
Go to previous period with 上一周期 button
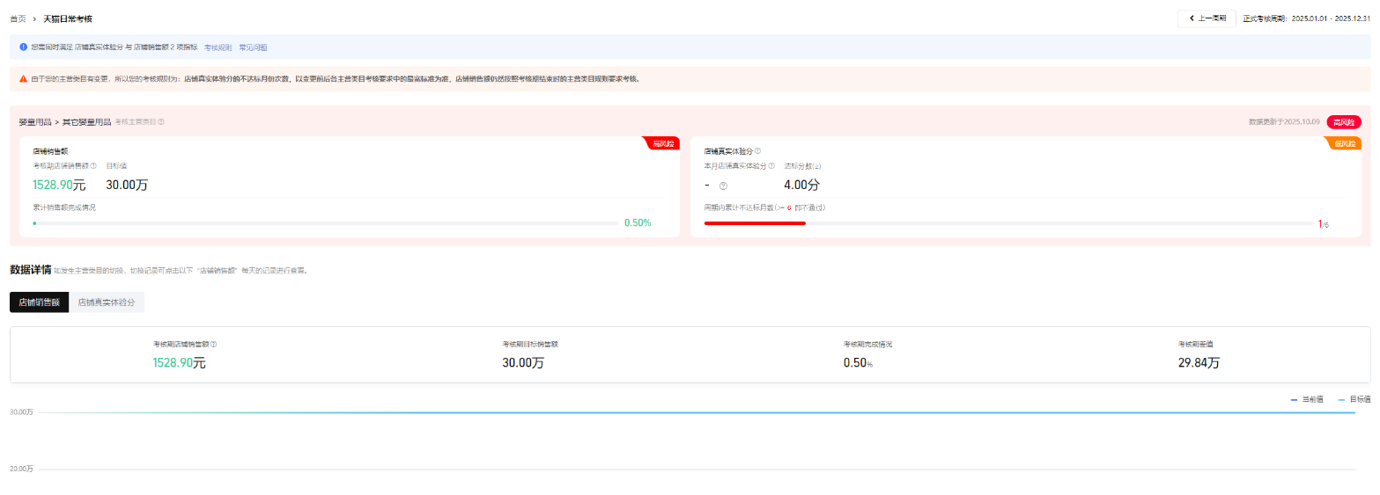click(x=1206, y=18)
